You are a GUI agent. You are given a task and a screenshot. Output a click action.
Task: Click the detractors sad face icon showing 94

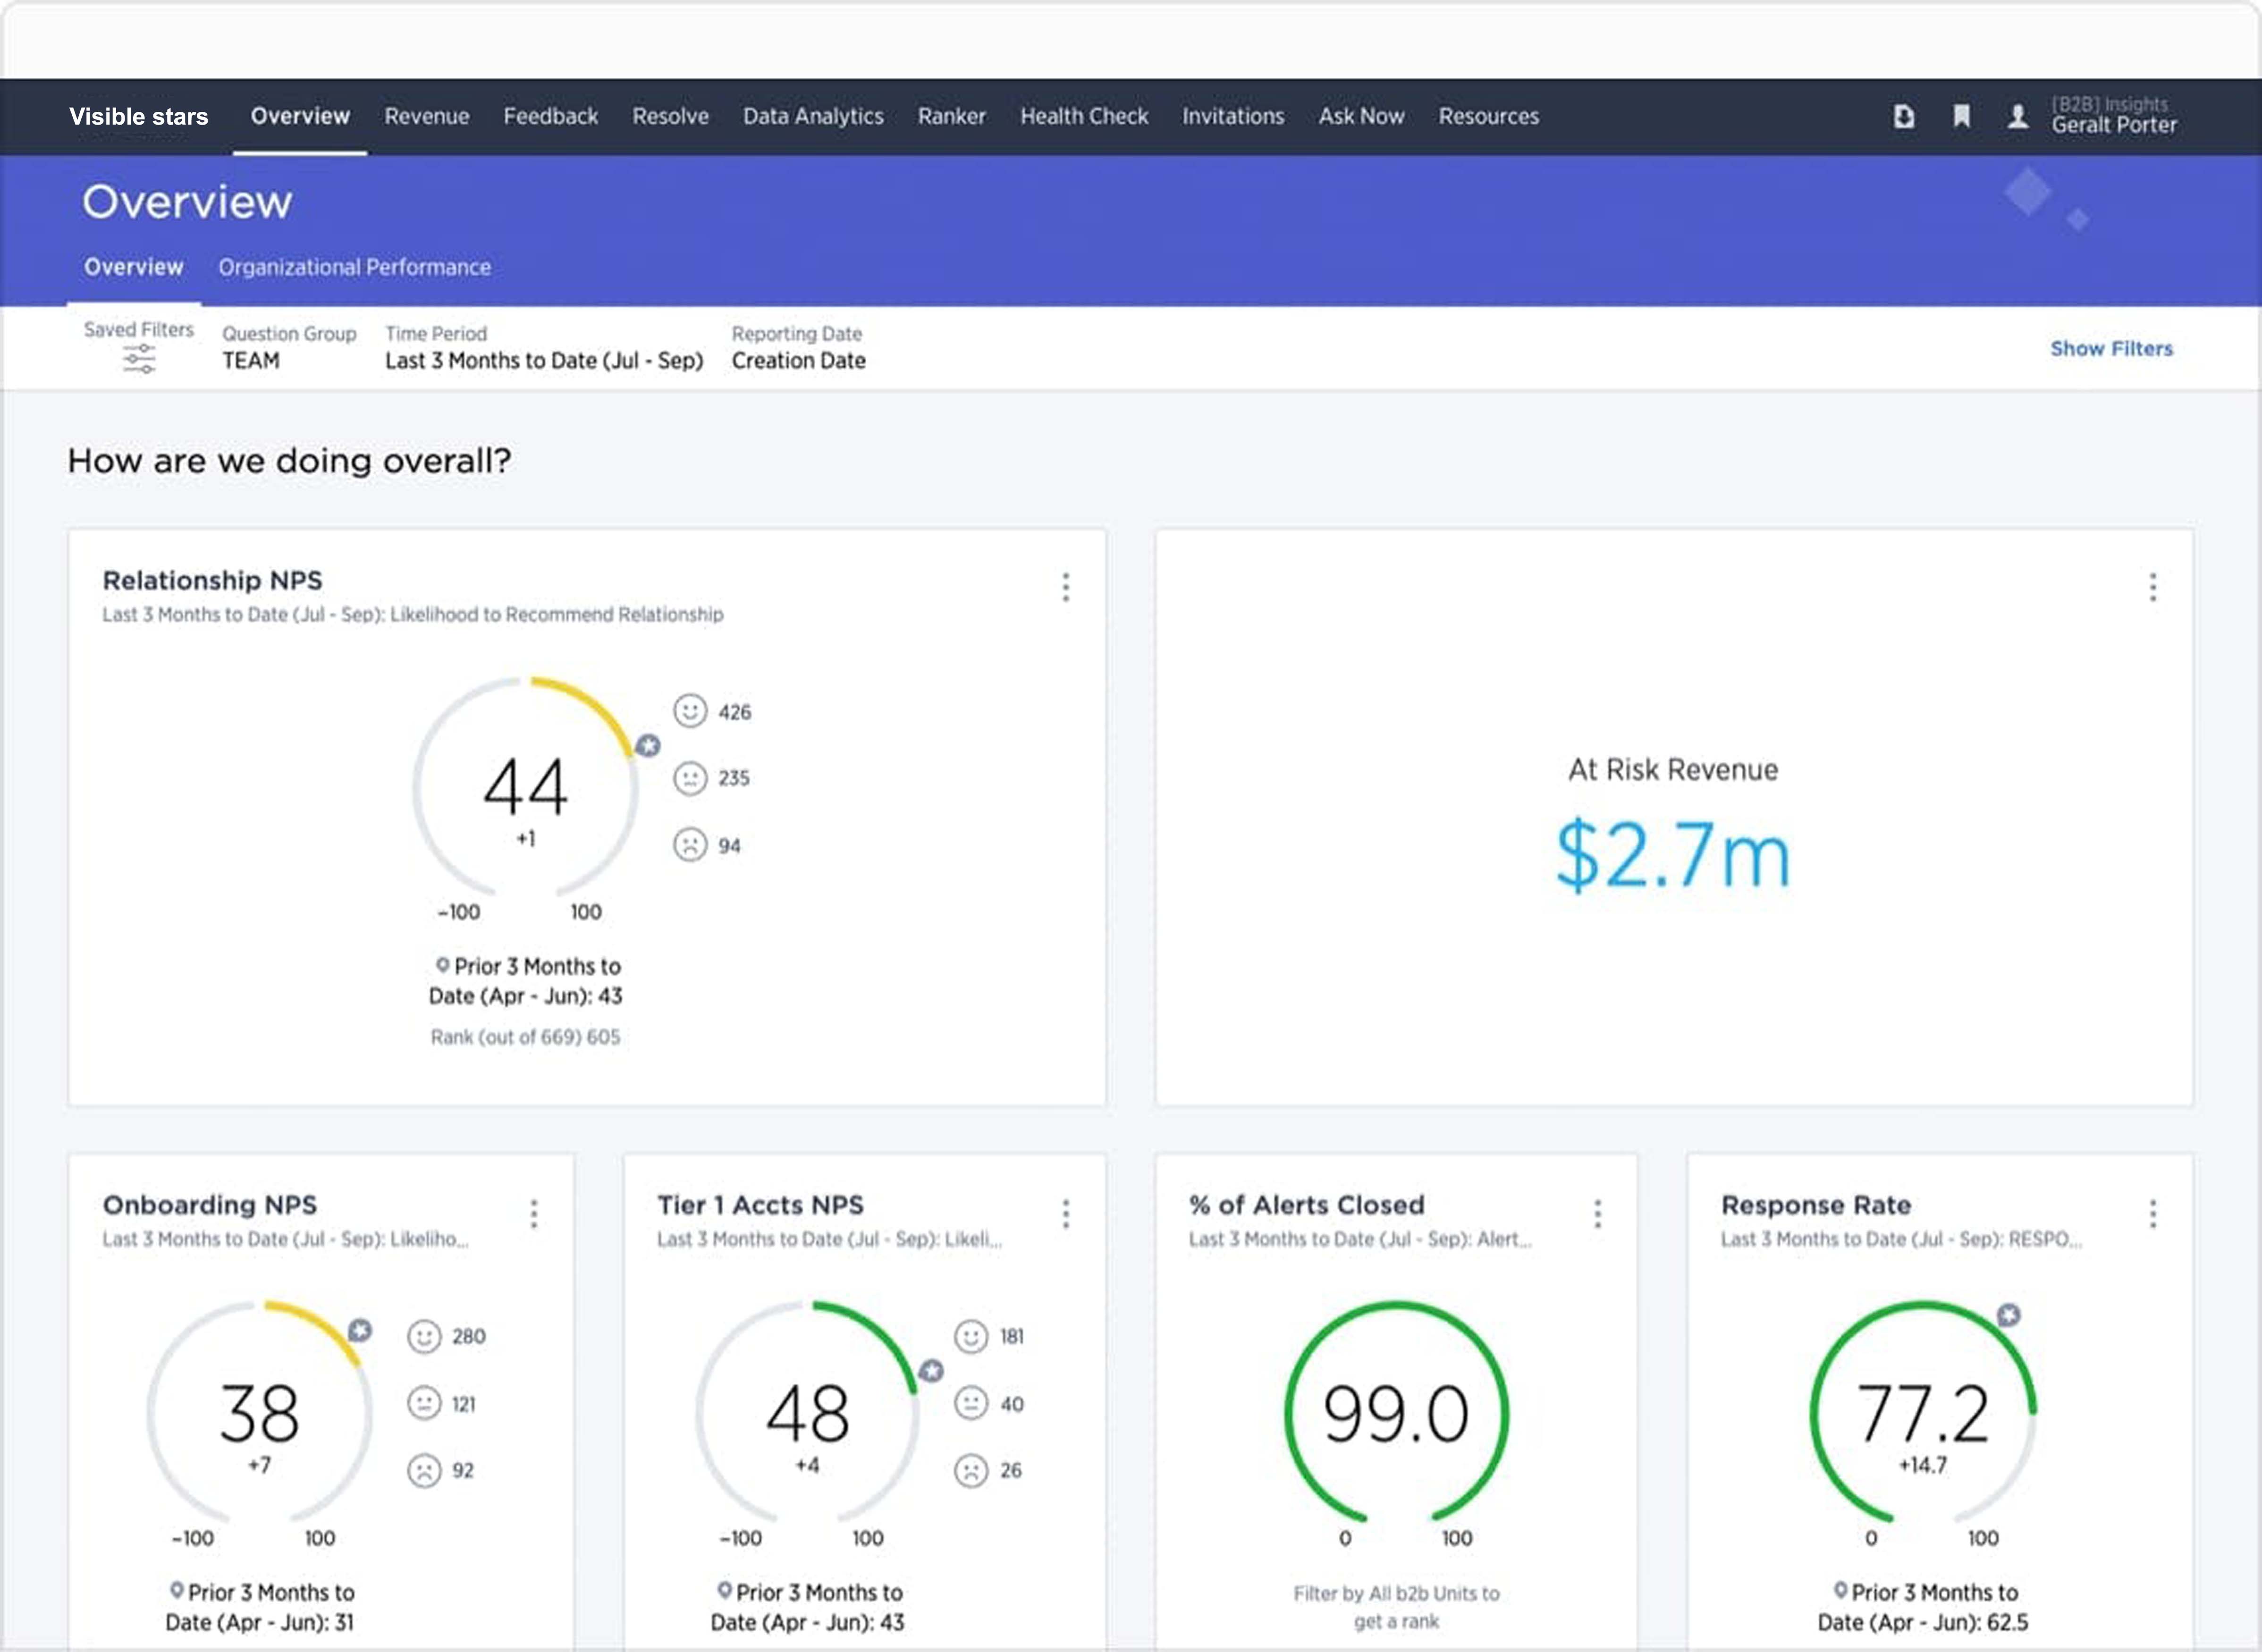click(690, 845)
